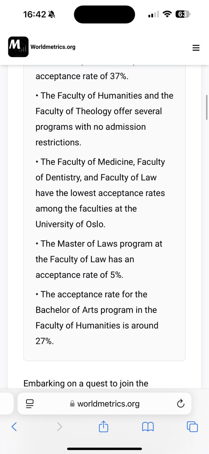This screenshot has width=209, height=454.
Task: Tap the 16:42 clock in status bar
Action: point(34,14)
